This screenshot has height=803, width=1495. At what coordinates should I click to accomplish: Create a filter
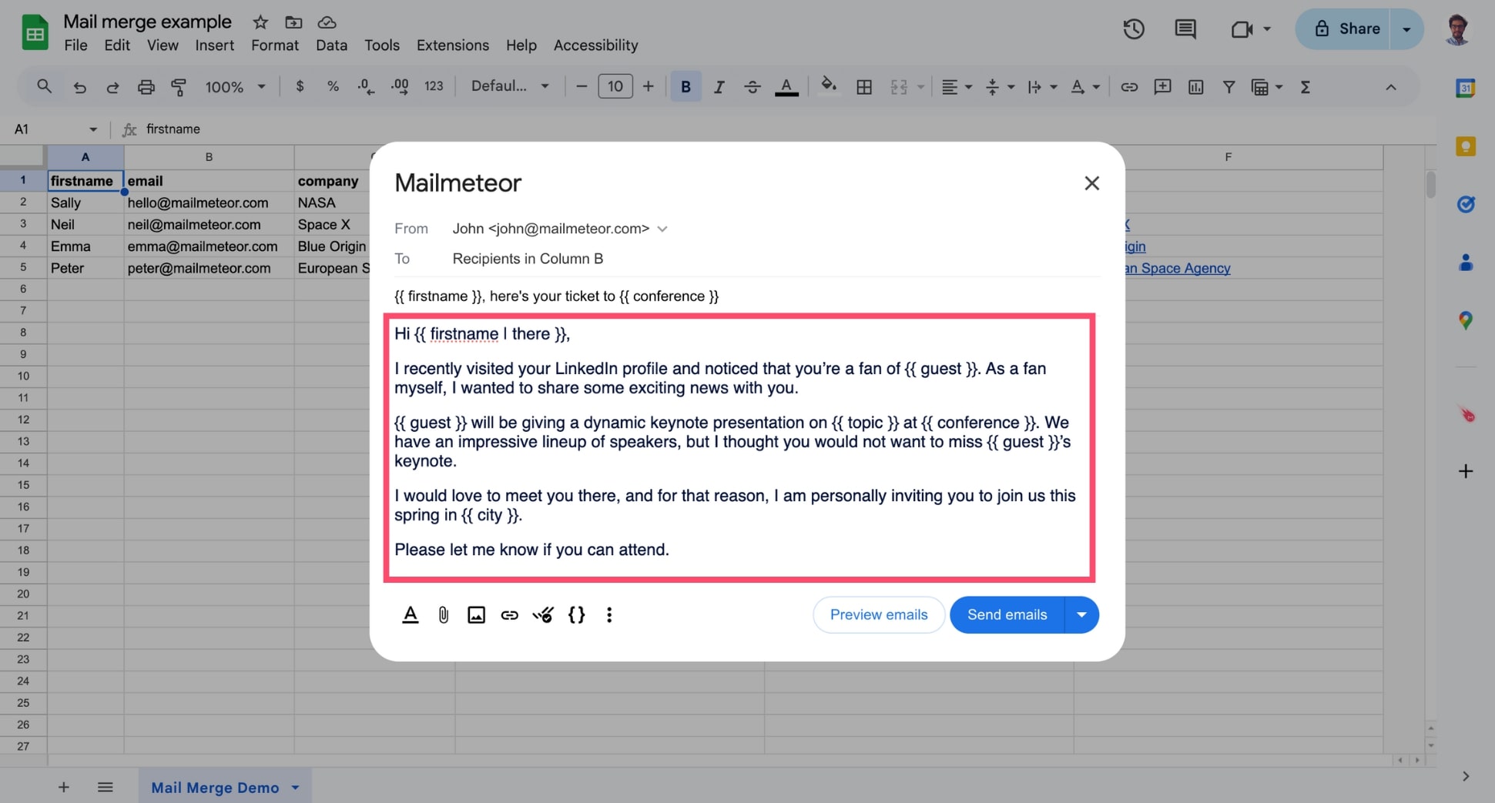[1229, 87]
